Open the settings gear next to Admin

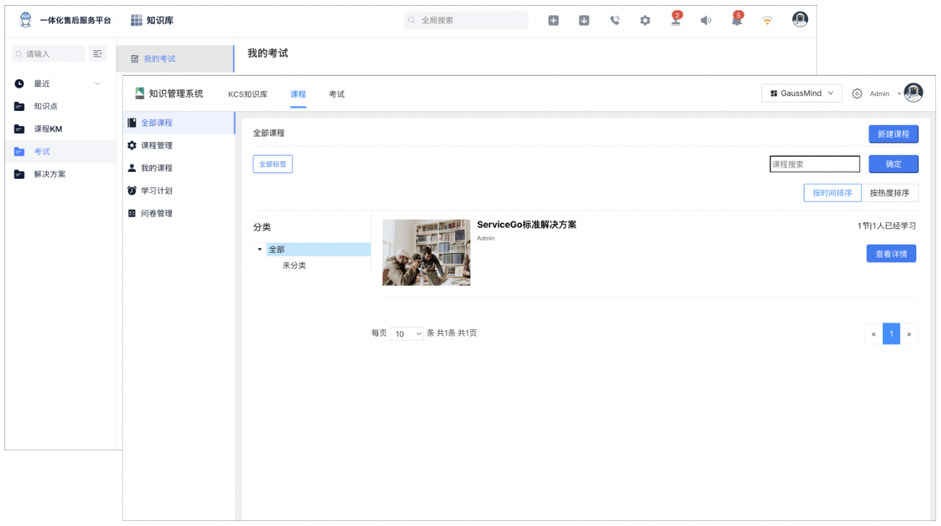(857, 93)
